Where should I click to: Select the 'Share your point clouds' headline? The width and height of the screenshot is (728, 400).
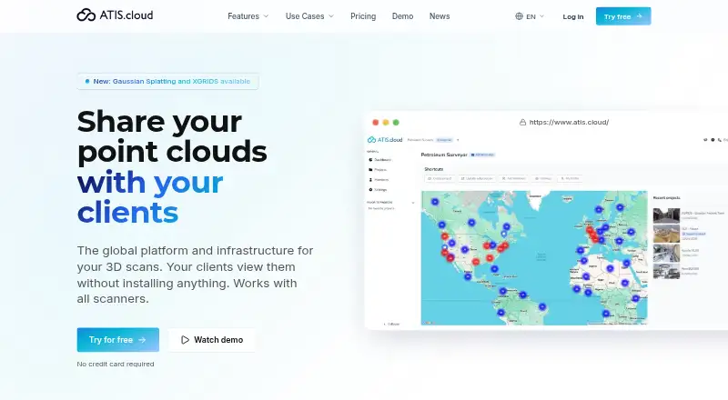coord(172,136)
